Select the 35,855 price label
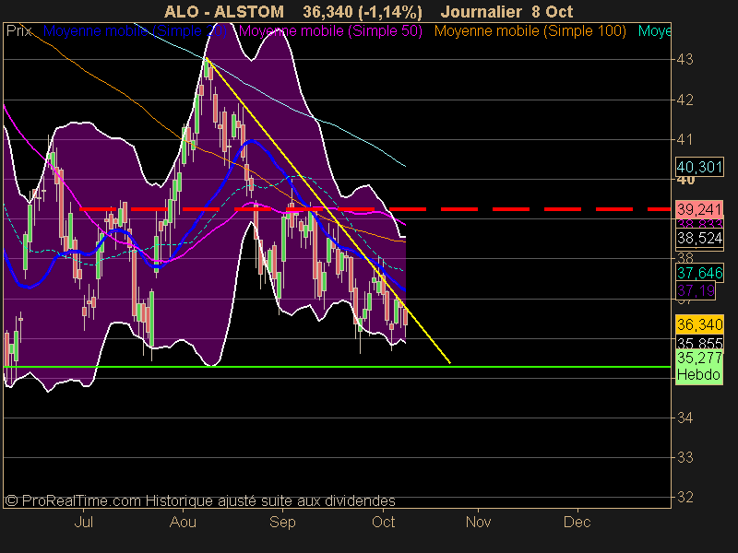Viewport: 738px width, 553px height. pos(699,343)
